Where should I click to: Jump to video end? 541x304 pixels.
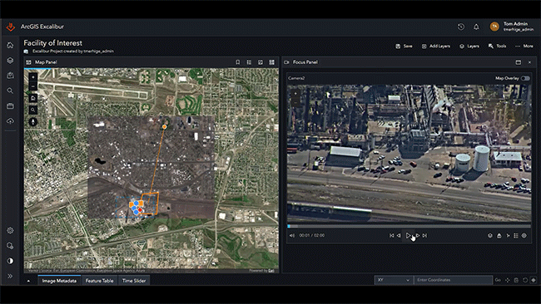point(424,236)
